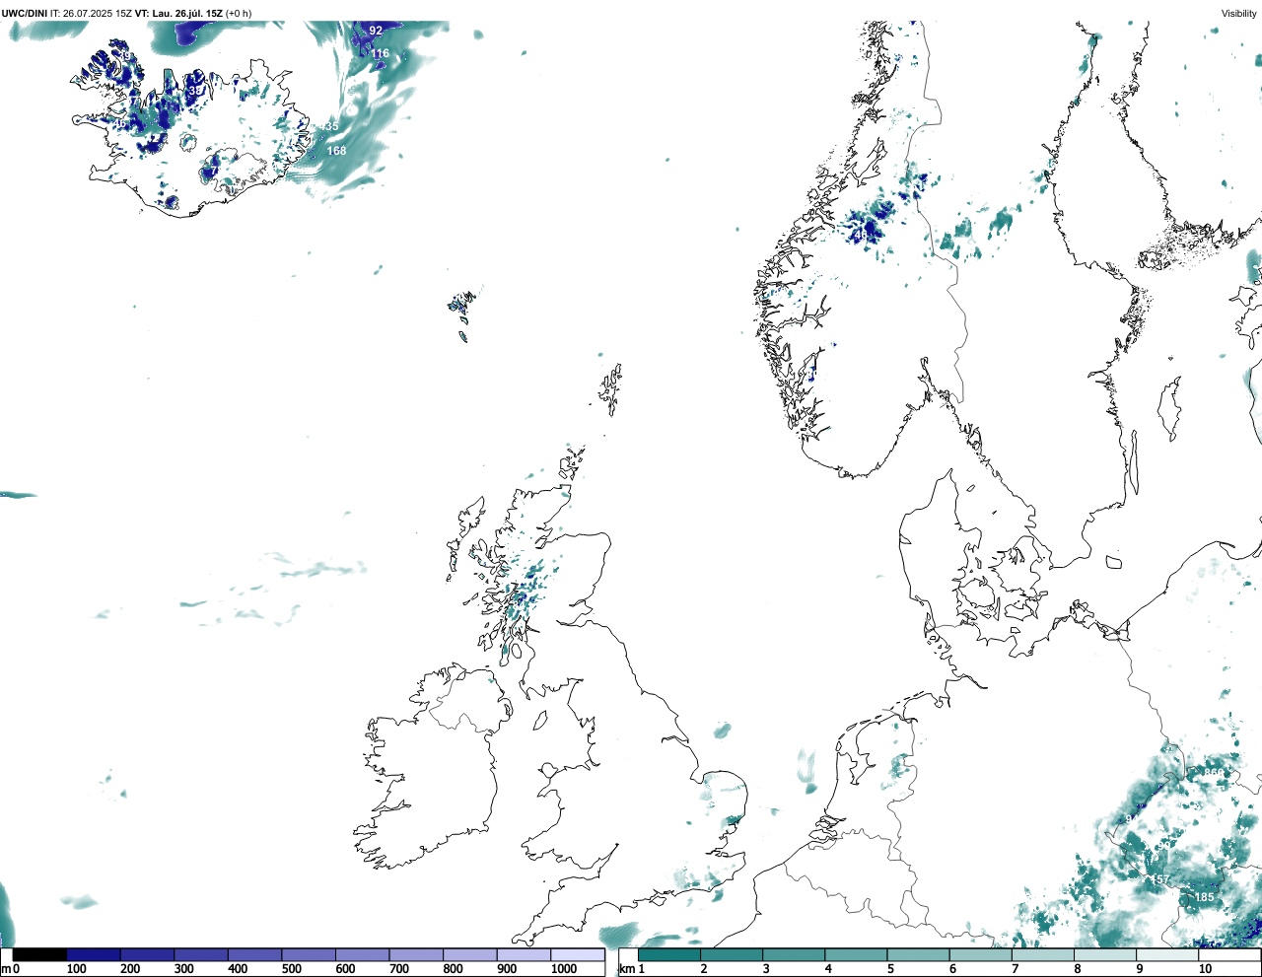Click the '116' visibility value near Iceland
1262x977 pixels.
tap(380, 54)
